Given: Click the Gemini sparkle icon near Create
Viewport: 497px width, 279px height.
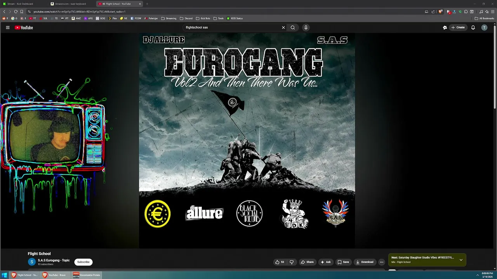Looking at the screenshot, I should pos(445,28).
